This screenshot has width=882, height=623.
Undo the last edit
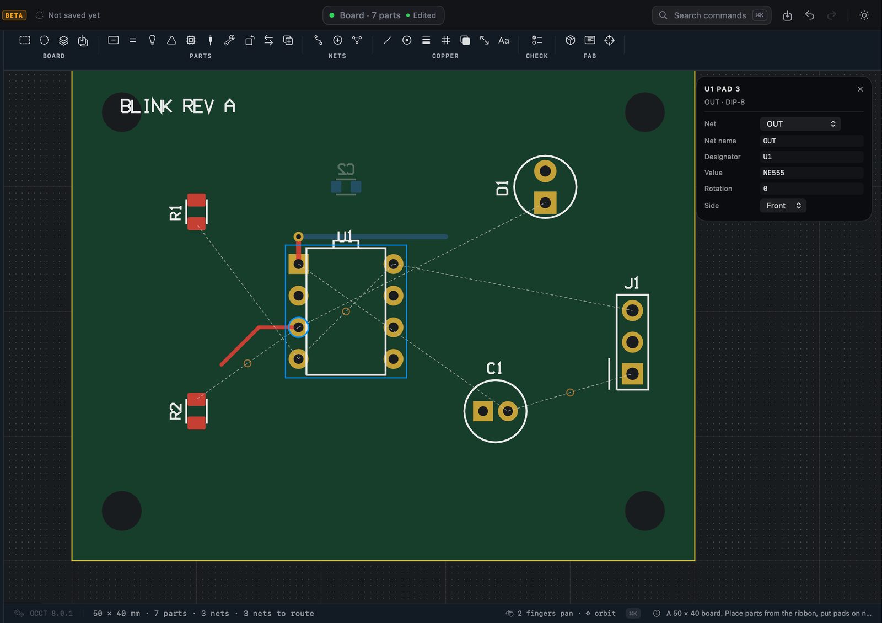(809, 15)
